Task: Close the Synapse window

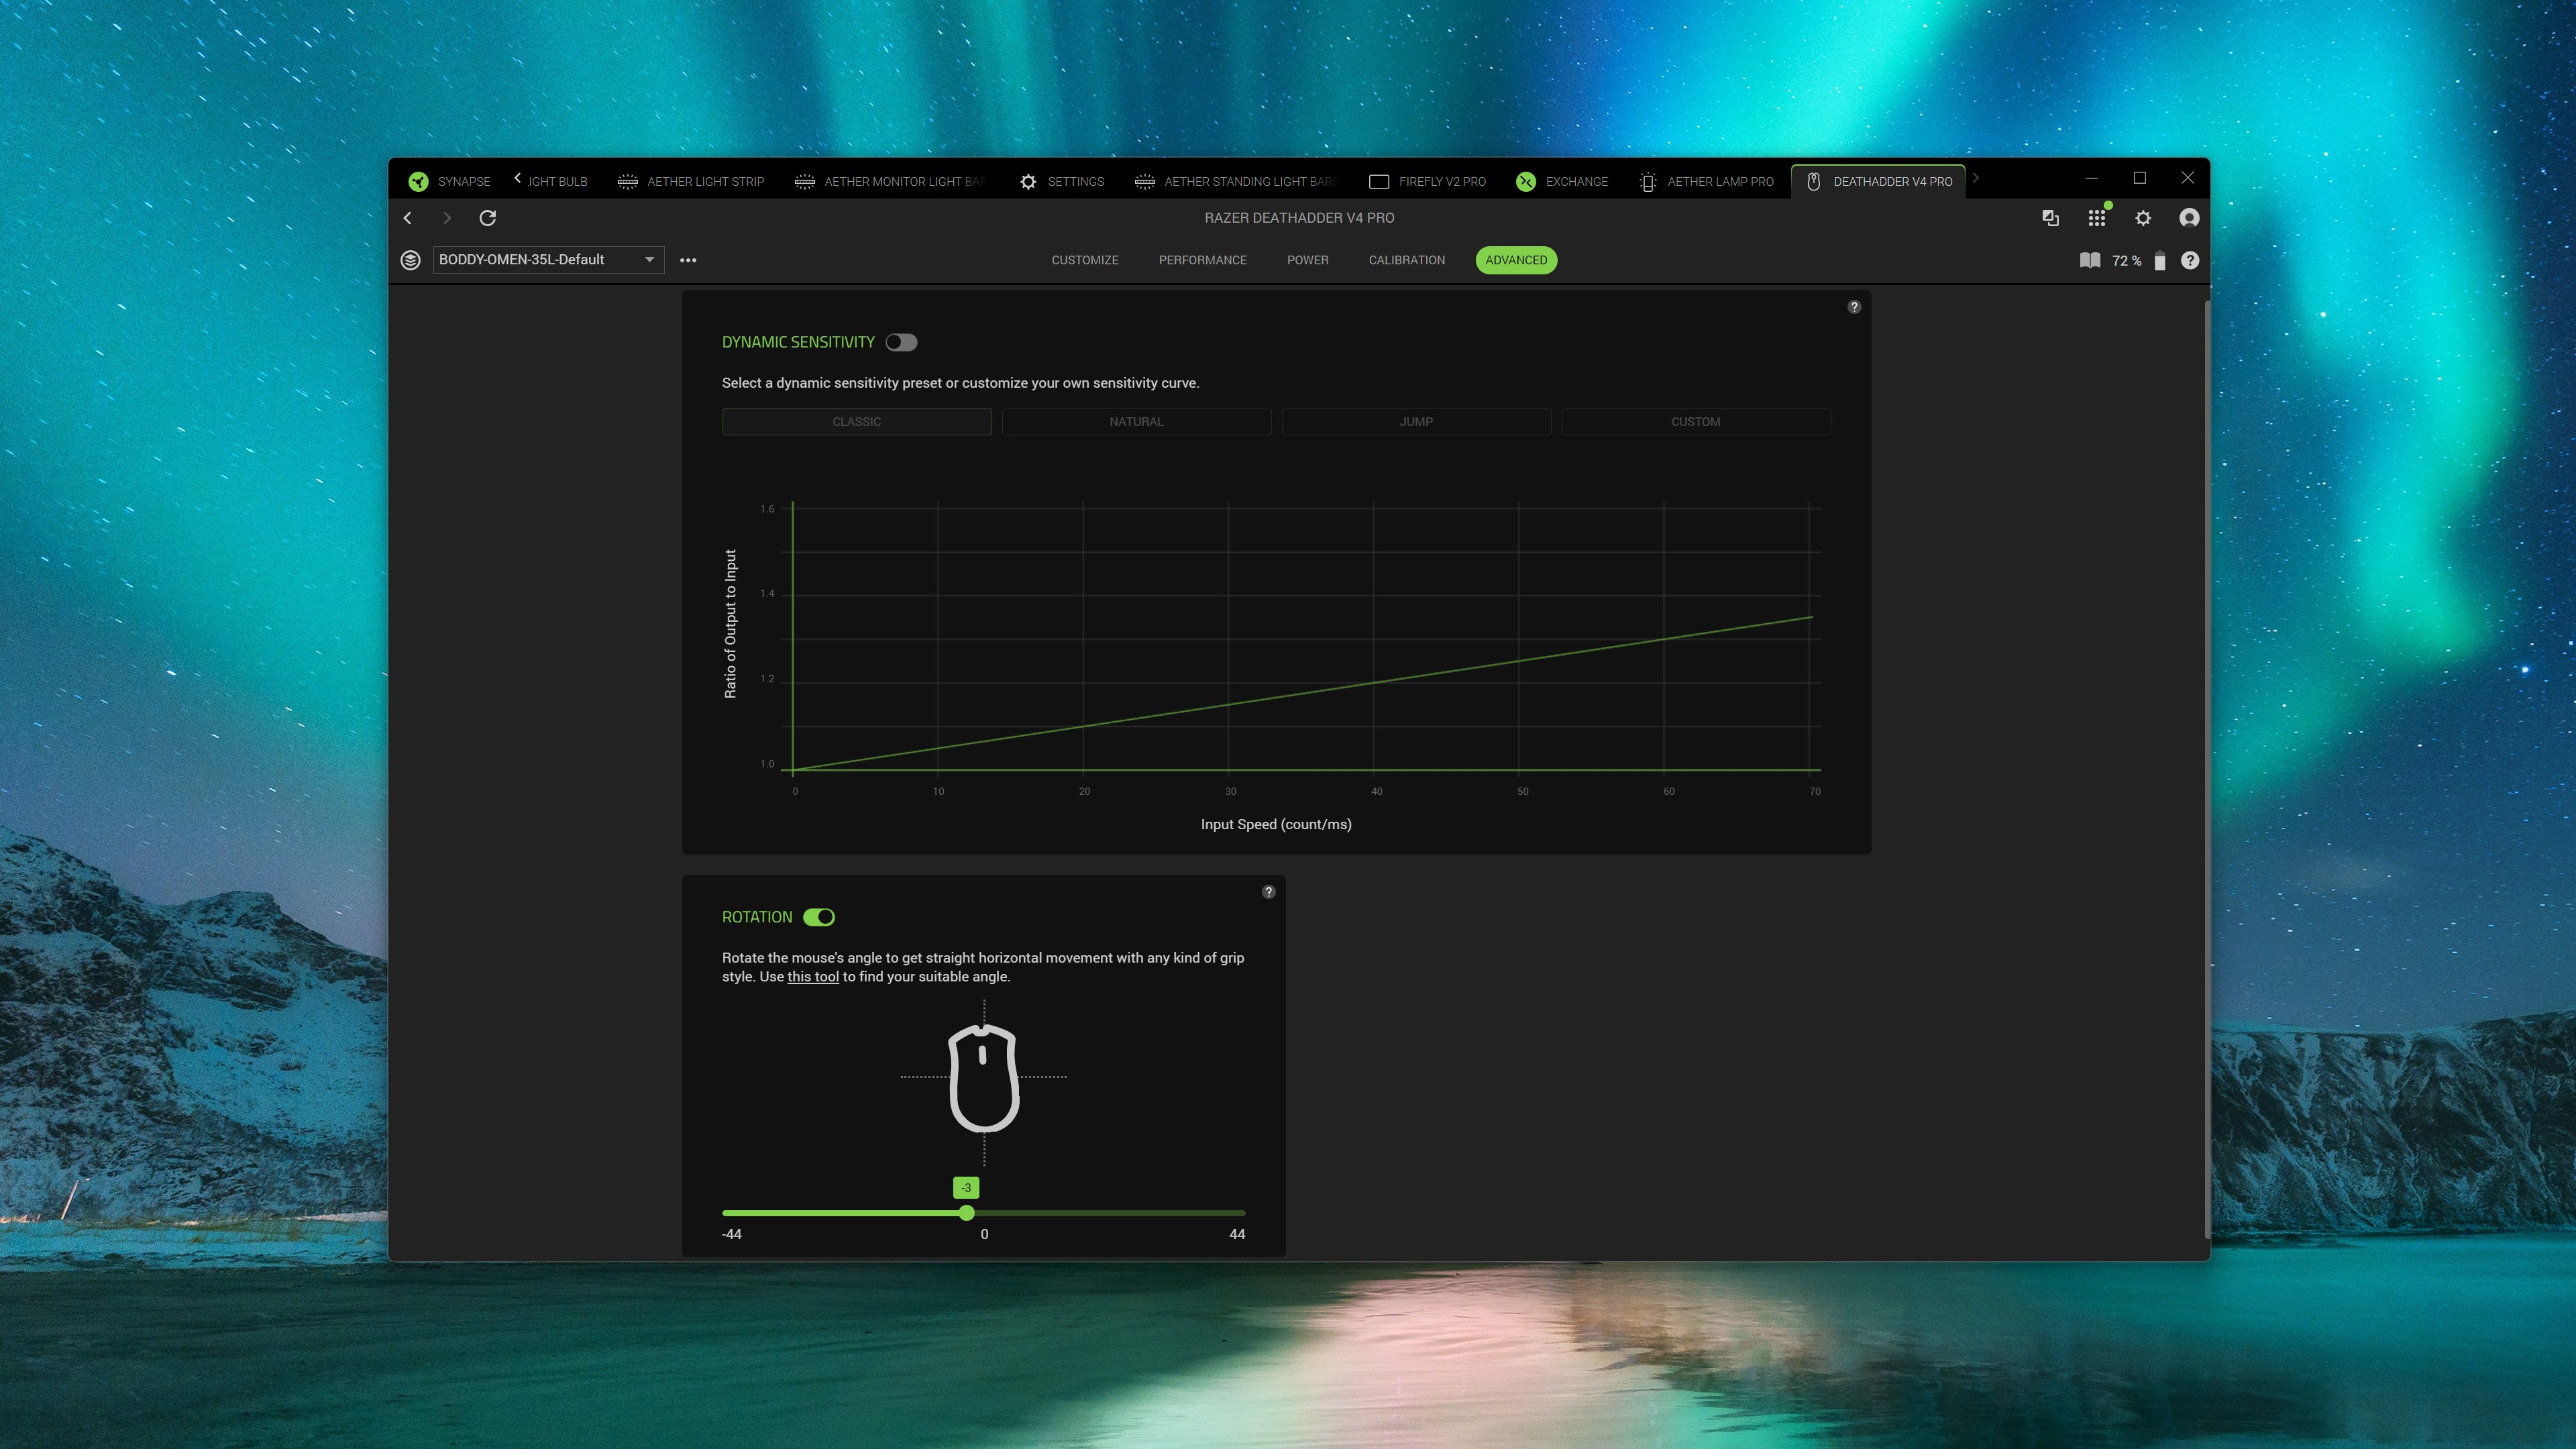Action: (2188, 178)
